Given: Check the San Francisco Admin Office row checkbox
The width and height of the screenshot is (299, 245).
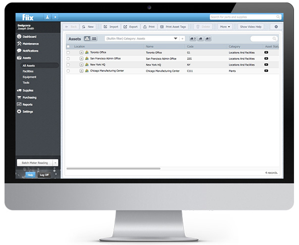Looking at the screenshot, I should [x=68, y=59].
